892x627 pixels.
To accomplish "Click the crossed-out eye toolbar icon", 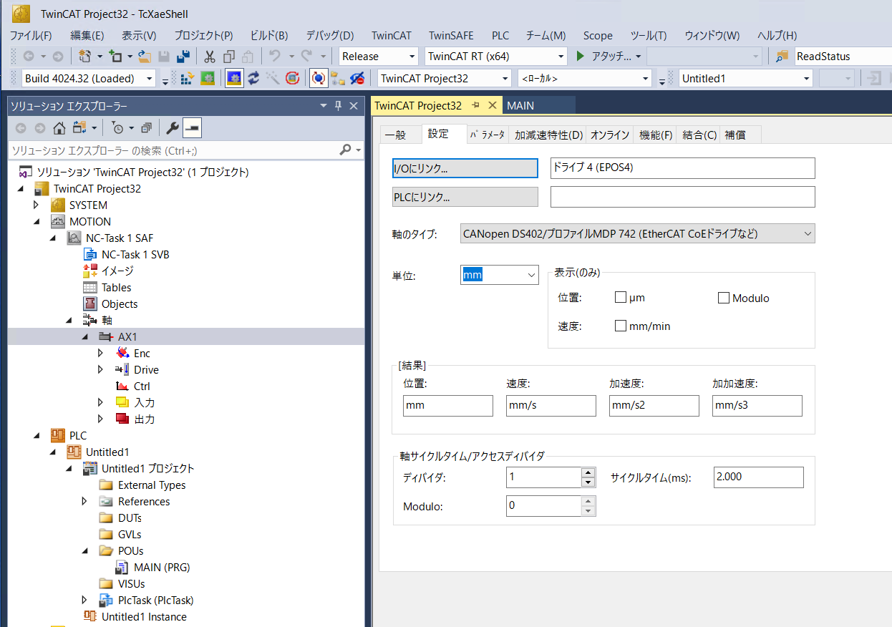I will pyautogui.click(x=357, y=79).
